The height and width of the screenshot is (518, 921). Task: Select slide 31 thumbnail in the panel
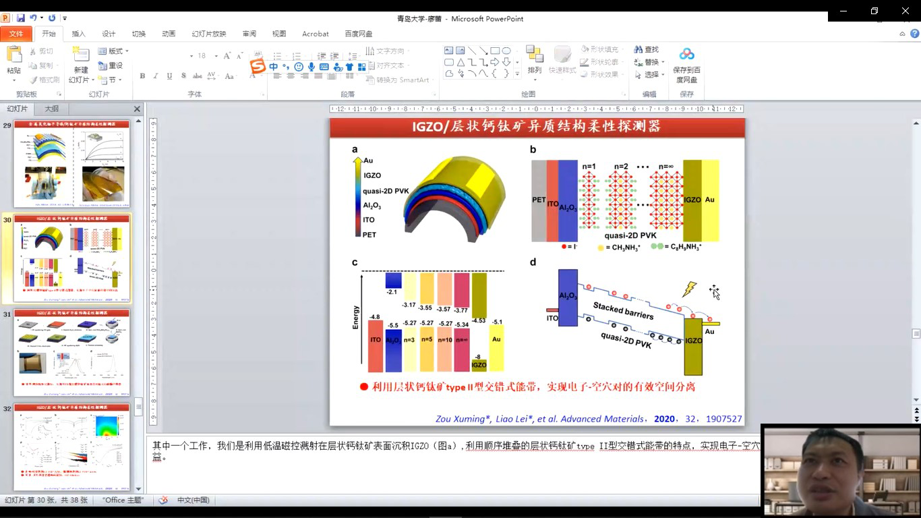coord(71,353)
